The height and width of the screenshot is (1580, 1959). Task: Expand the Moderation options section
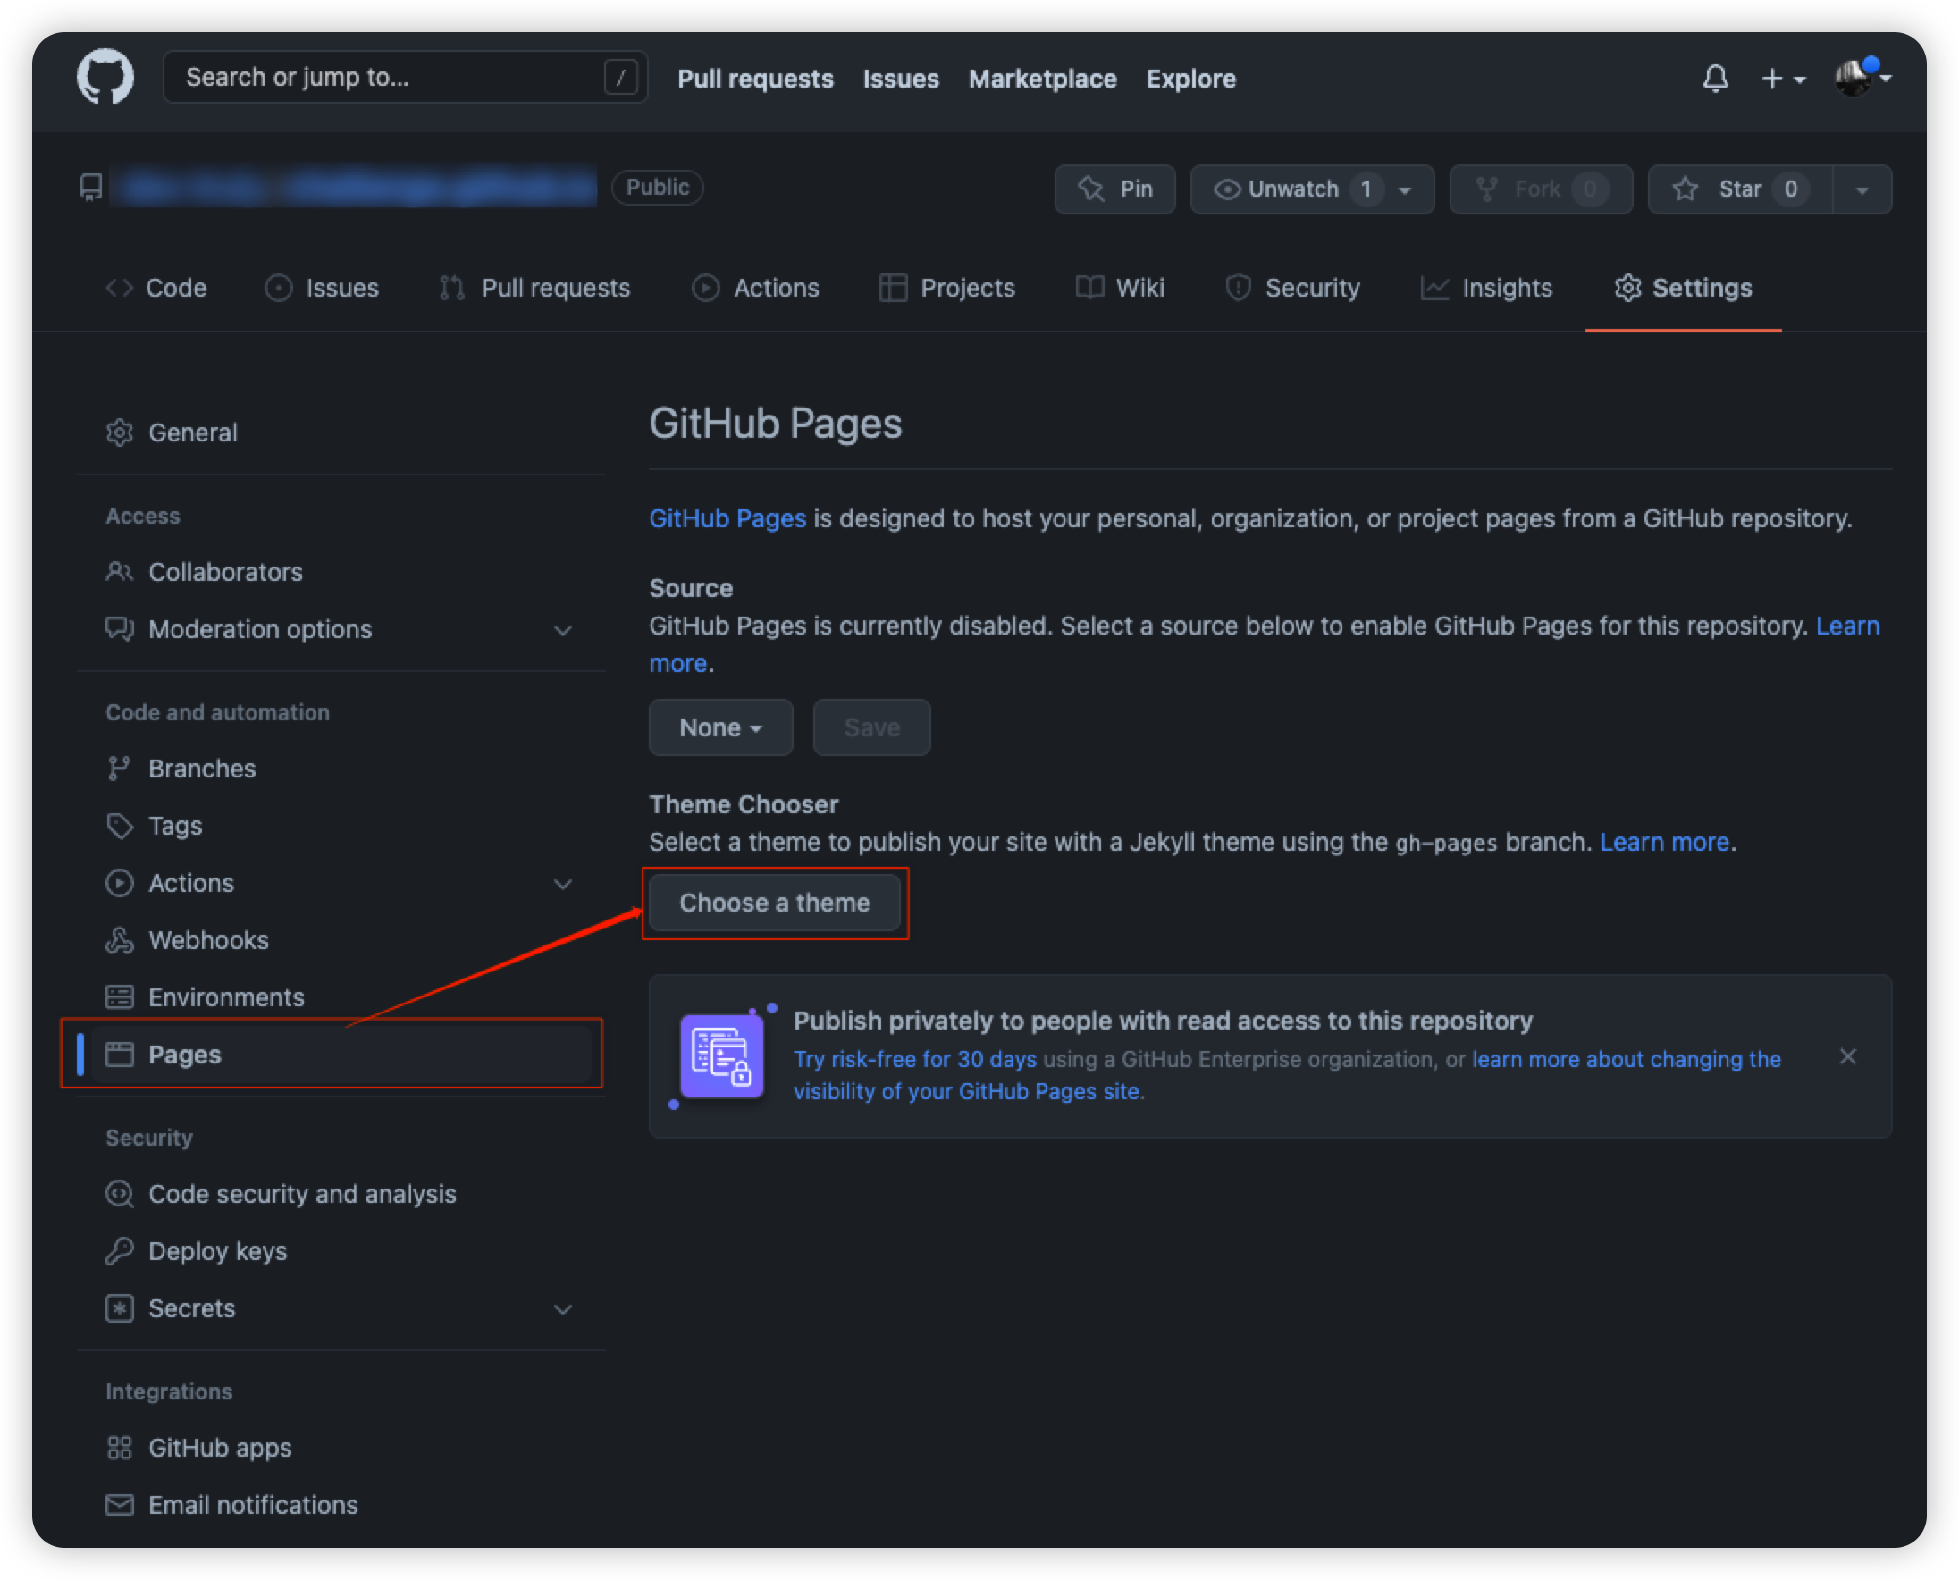pyautogui.click(x=562, y=629)
